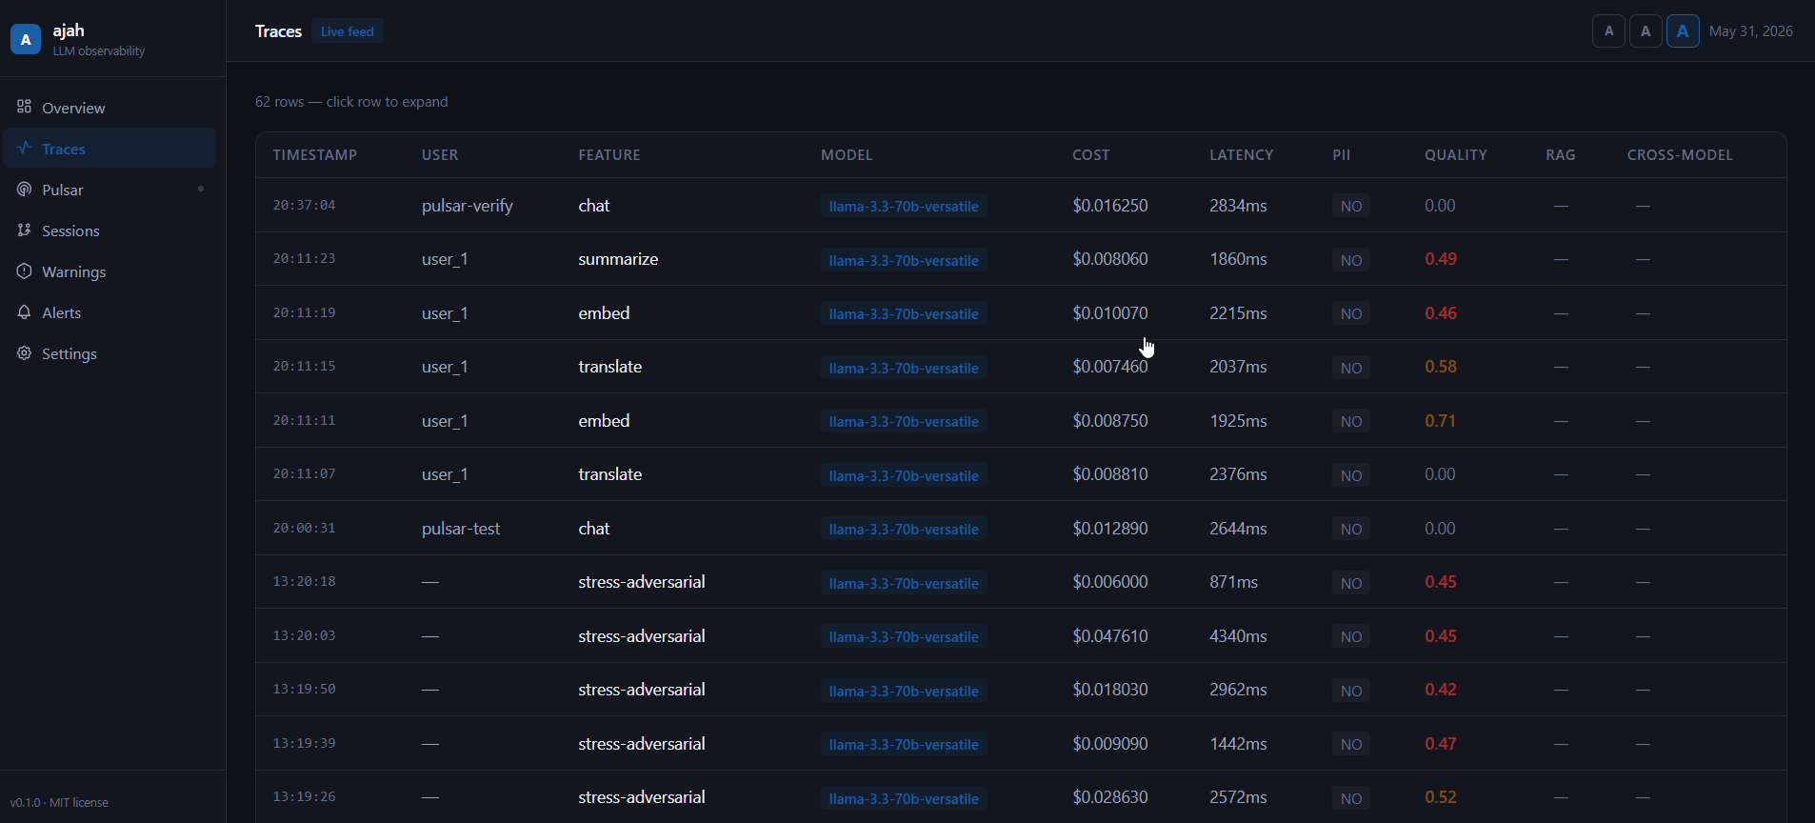Click the Warnings circle icon
The image size is (1815, 823).
point(25,271)
